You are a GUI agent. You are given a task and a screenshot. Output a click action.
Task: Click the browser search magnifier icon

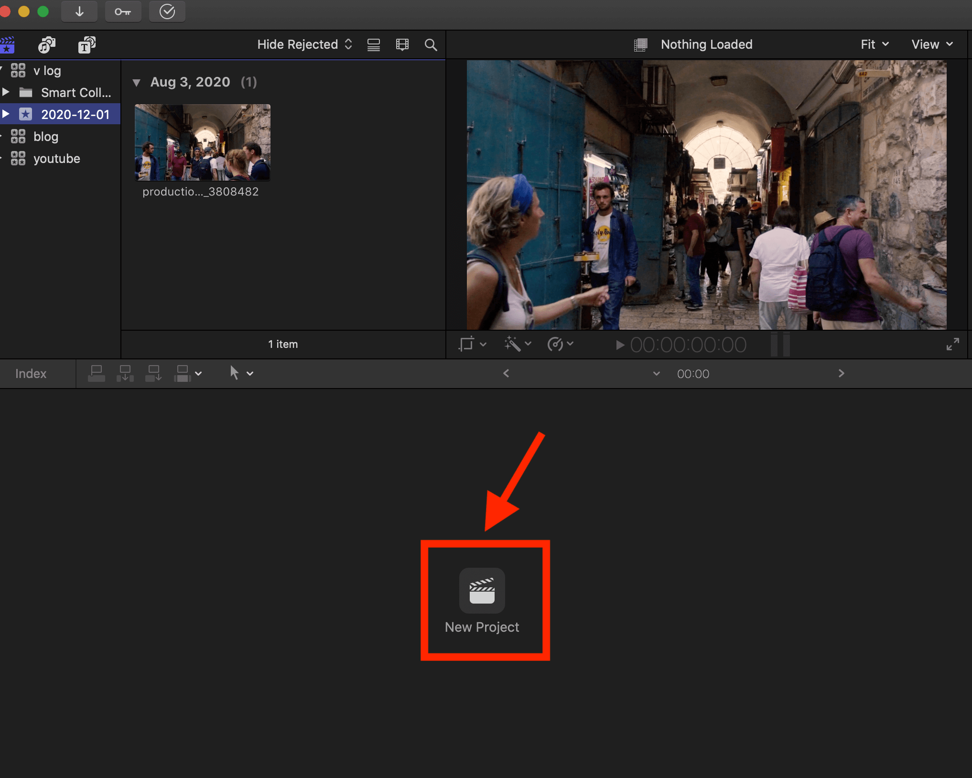(431, 45)
